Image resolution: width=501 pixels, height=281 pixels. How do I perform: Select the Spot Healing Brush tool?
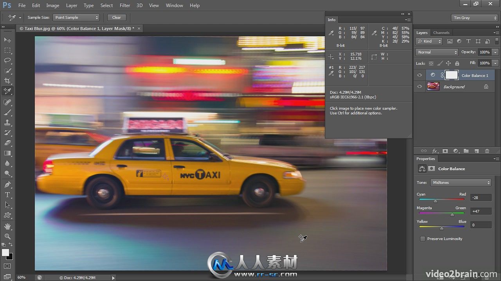(x=7, y=102)
